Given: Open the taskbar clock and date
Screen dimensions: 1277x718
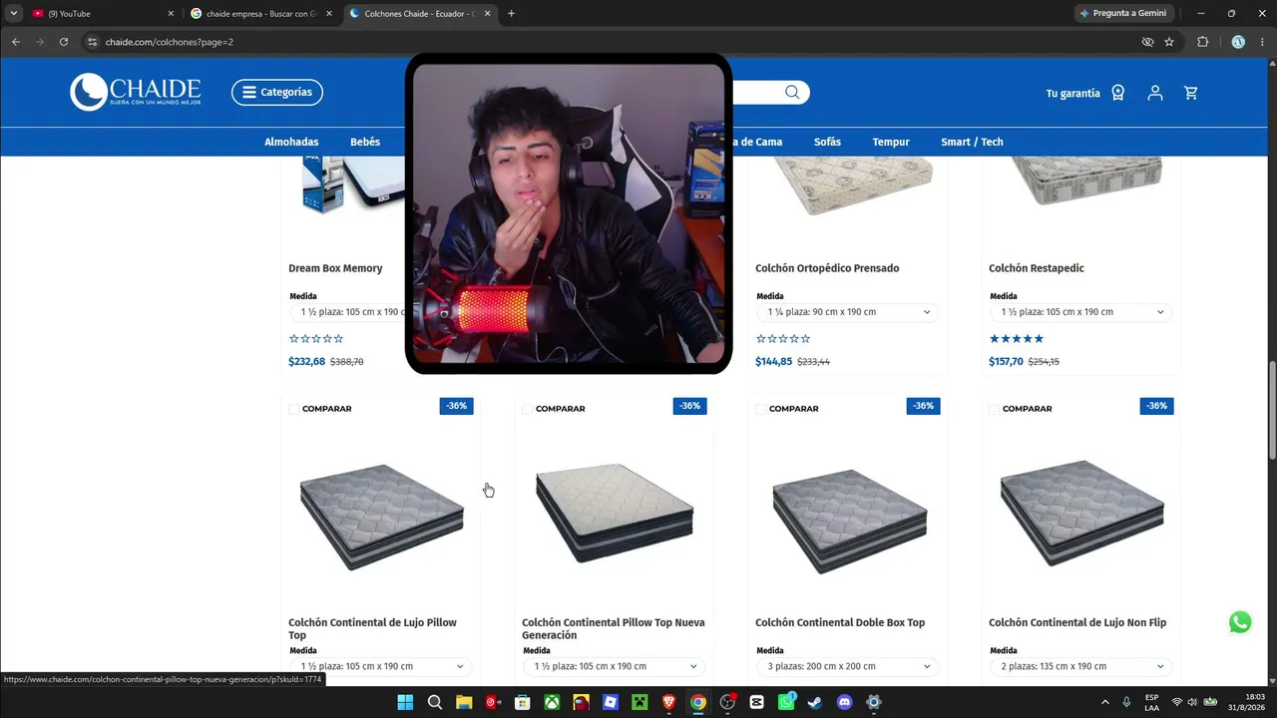Looking at the screenshot, I should (x=1247, y=702).
